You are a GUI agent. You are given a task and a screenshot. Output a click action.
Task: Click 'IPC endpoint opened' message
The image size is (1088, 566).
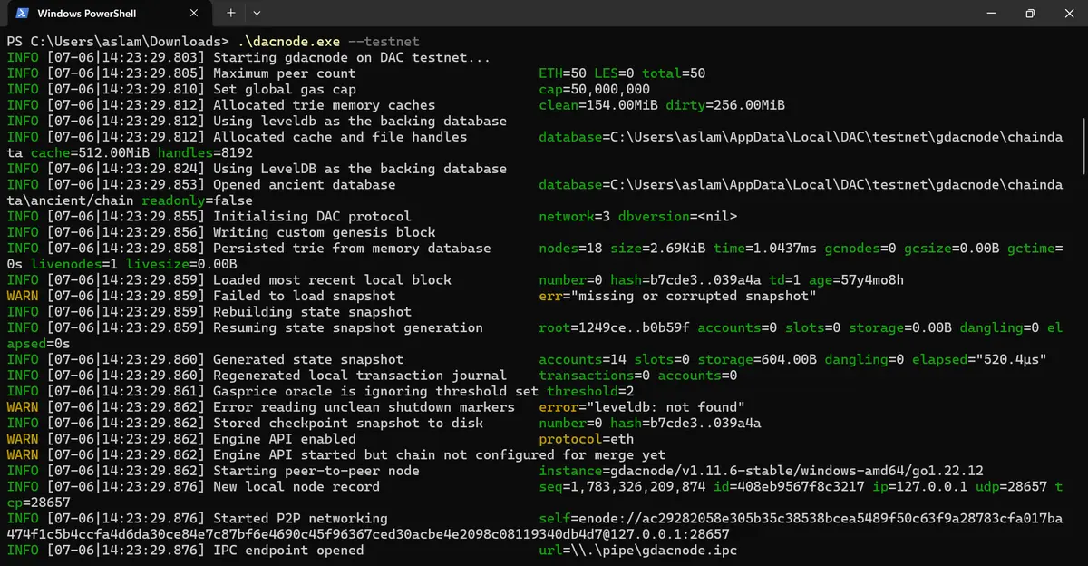[x=288, y=550]
